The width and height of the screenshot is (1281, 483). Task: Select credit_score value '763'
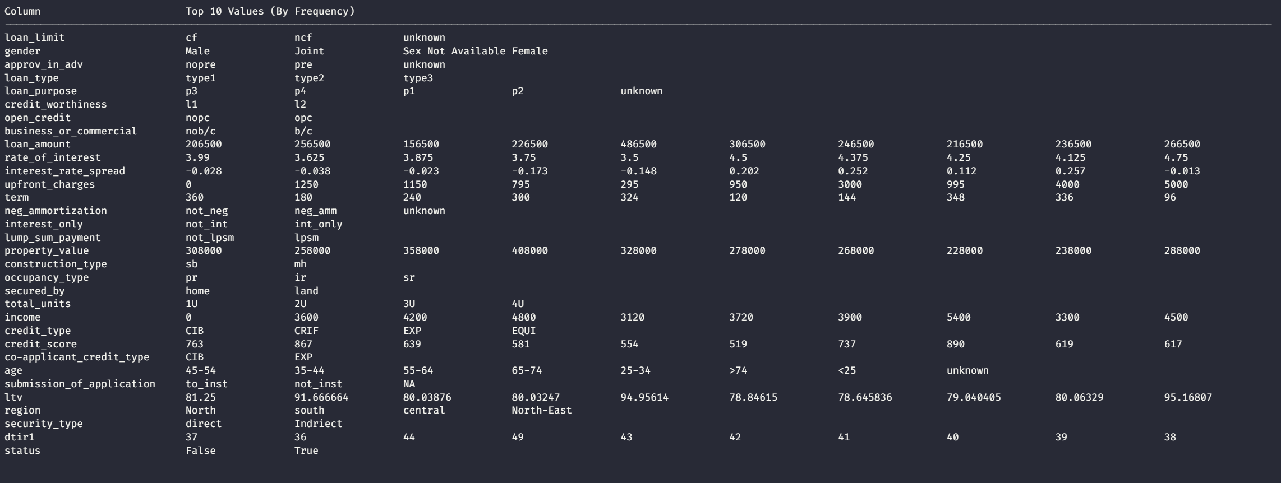click(x=195, y=344)
